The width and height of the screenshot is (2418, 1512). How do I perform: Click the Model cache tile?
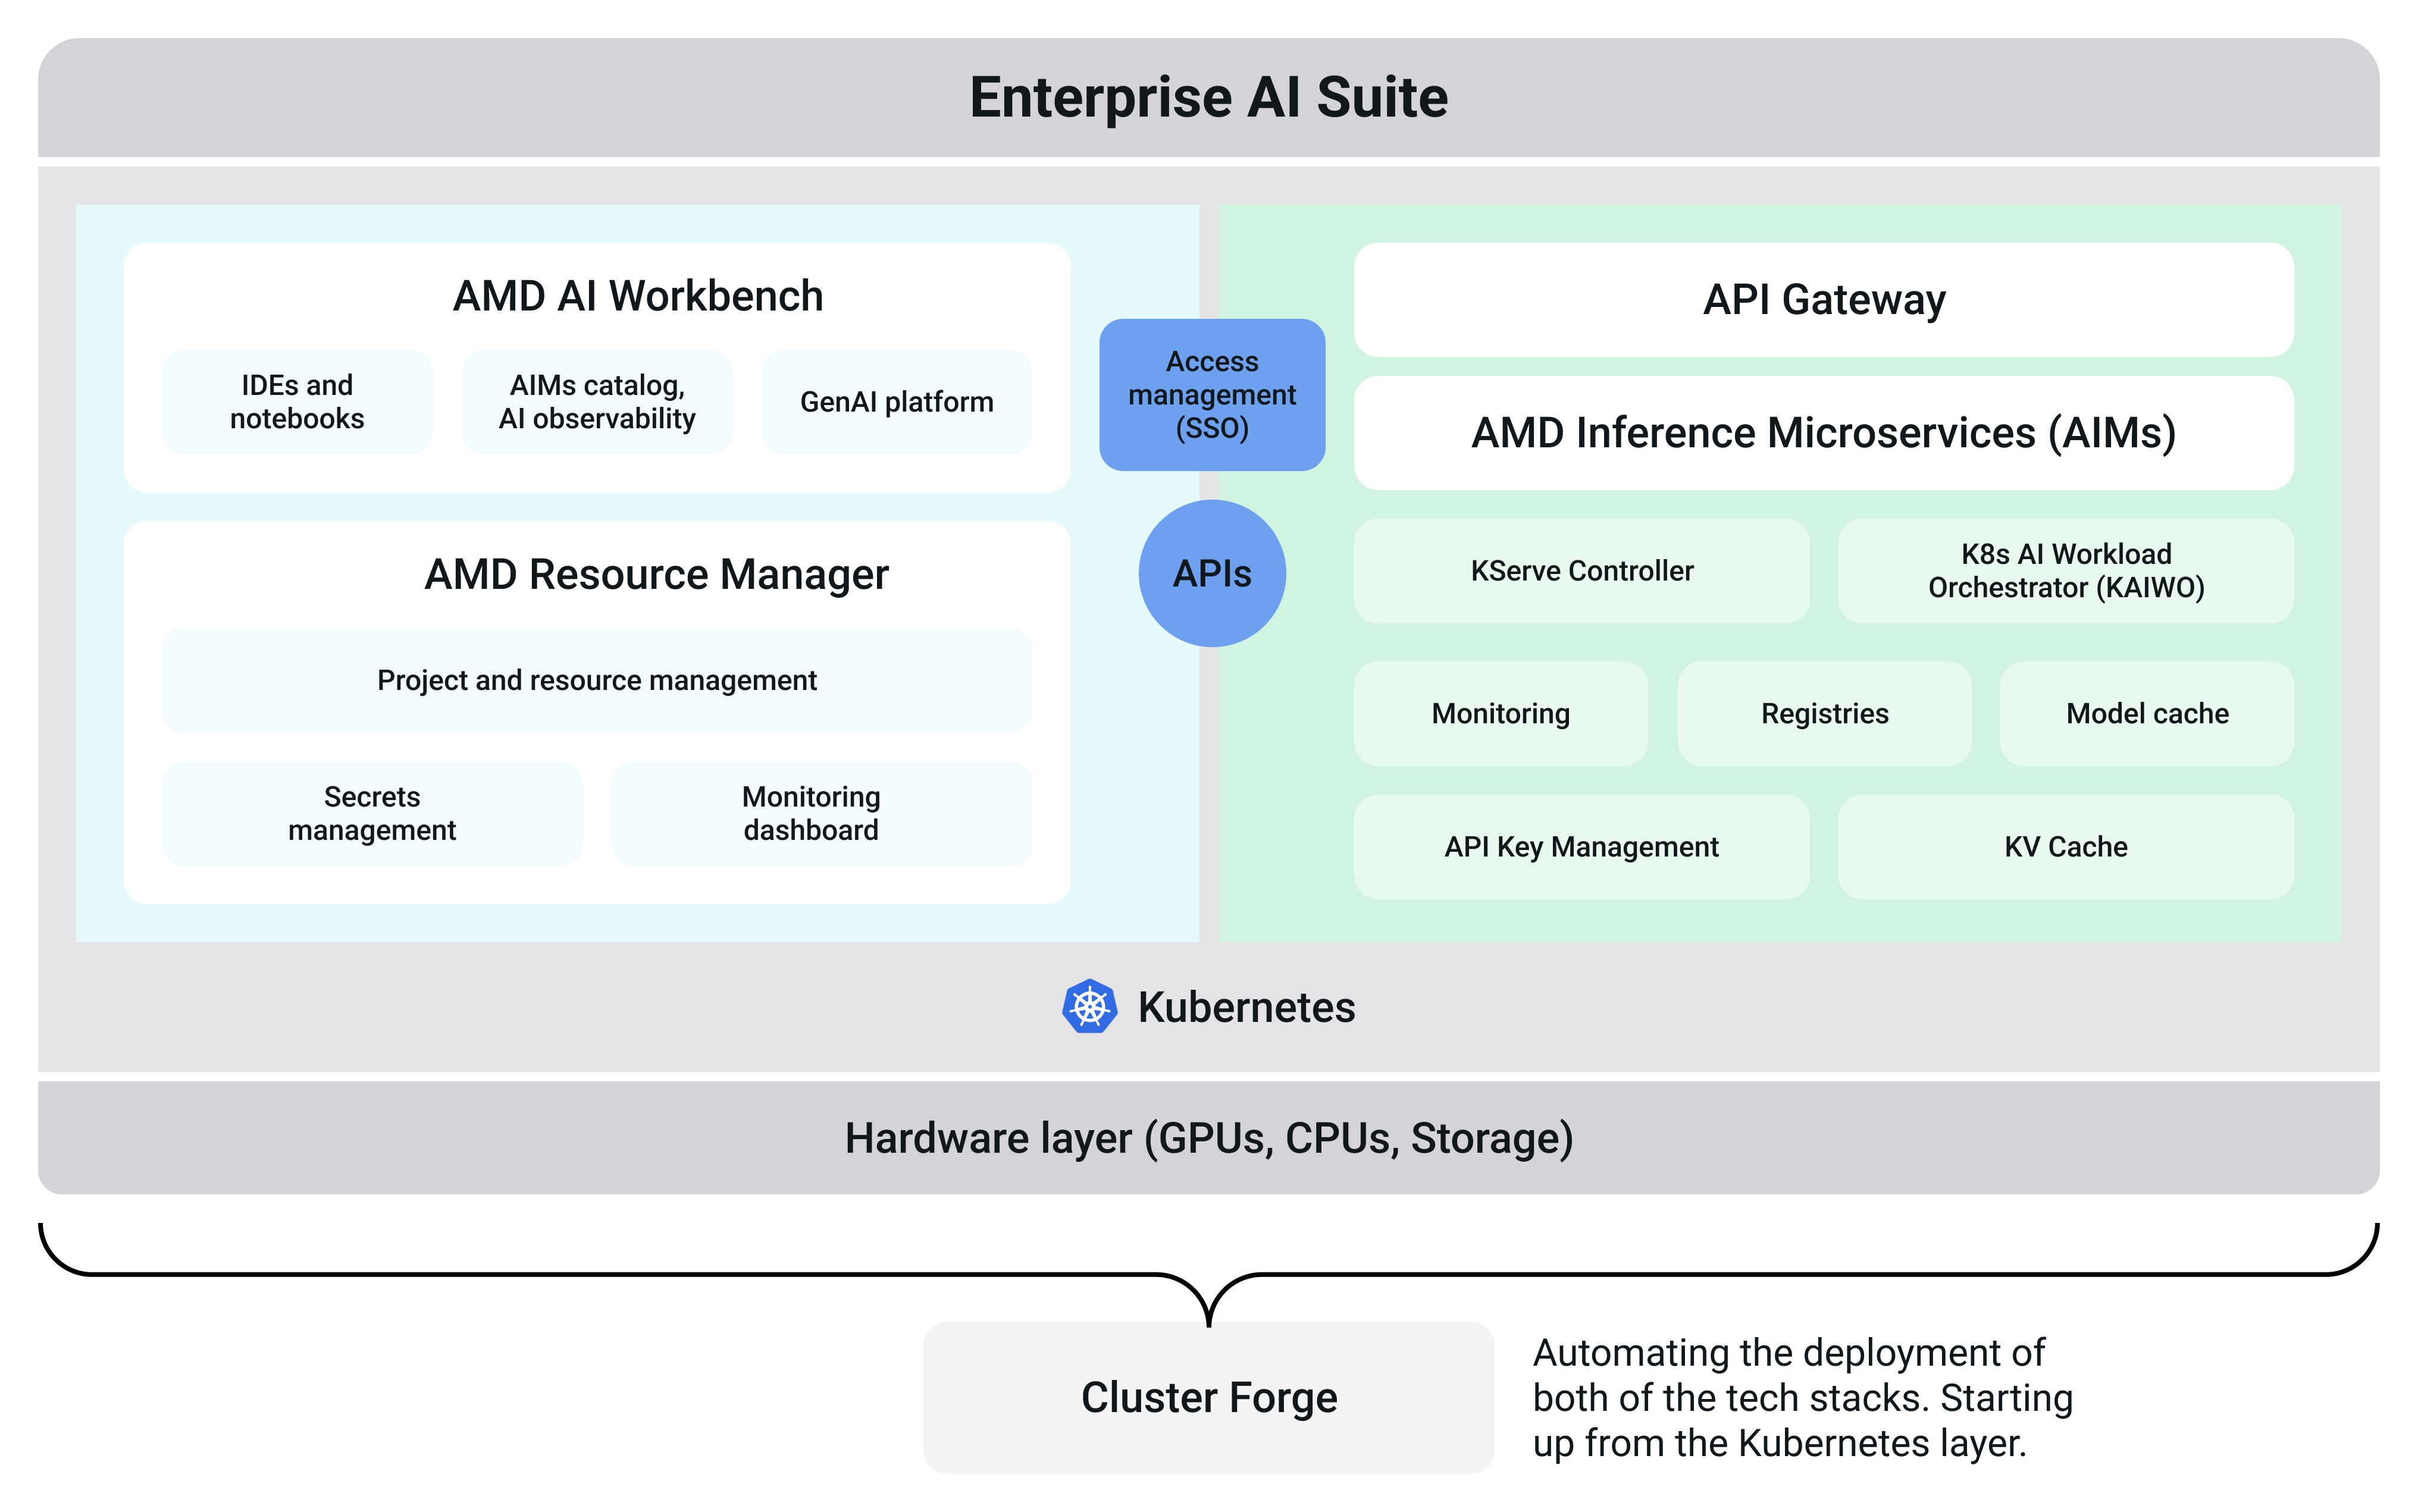click(x=2146, y=713)
